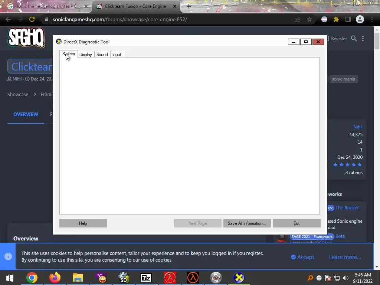Click the striped flag extension icon in Chrome

324,19
